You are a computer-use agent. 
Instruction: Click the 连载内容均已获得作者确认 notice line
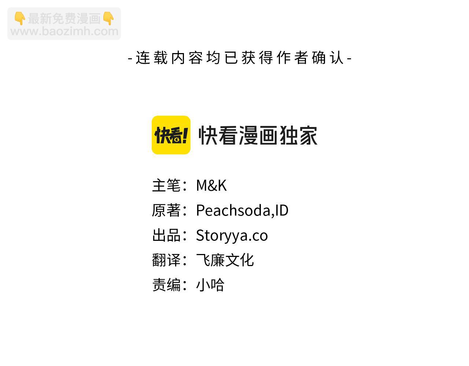[x=240, y=58]
